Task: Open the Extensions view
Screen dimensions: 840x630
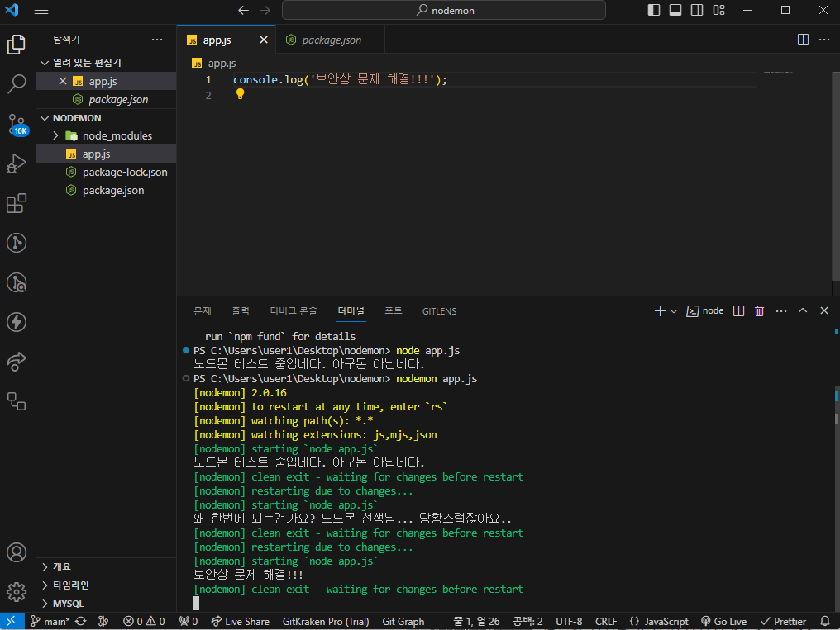Action: point(17,203)
